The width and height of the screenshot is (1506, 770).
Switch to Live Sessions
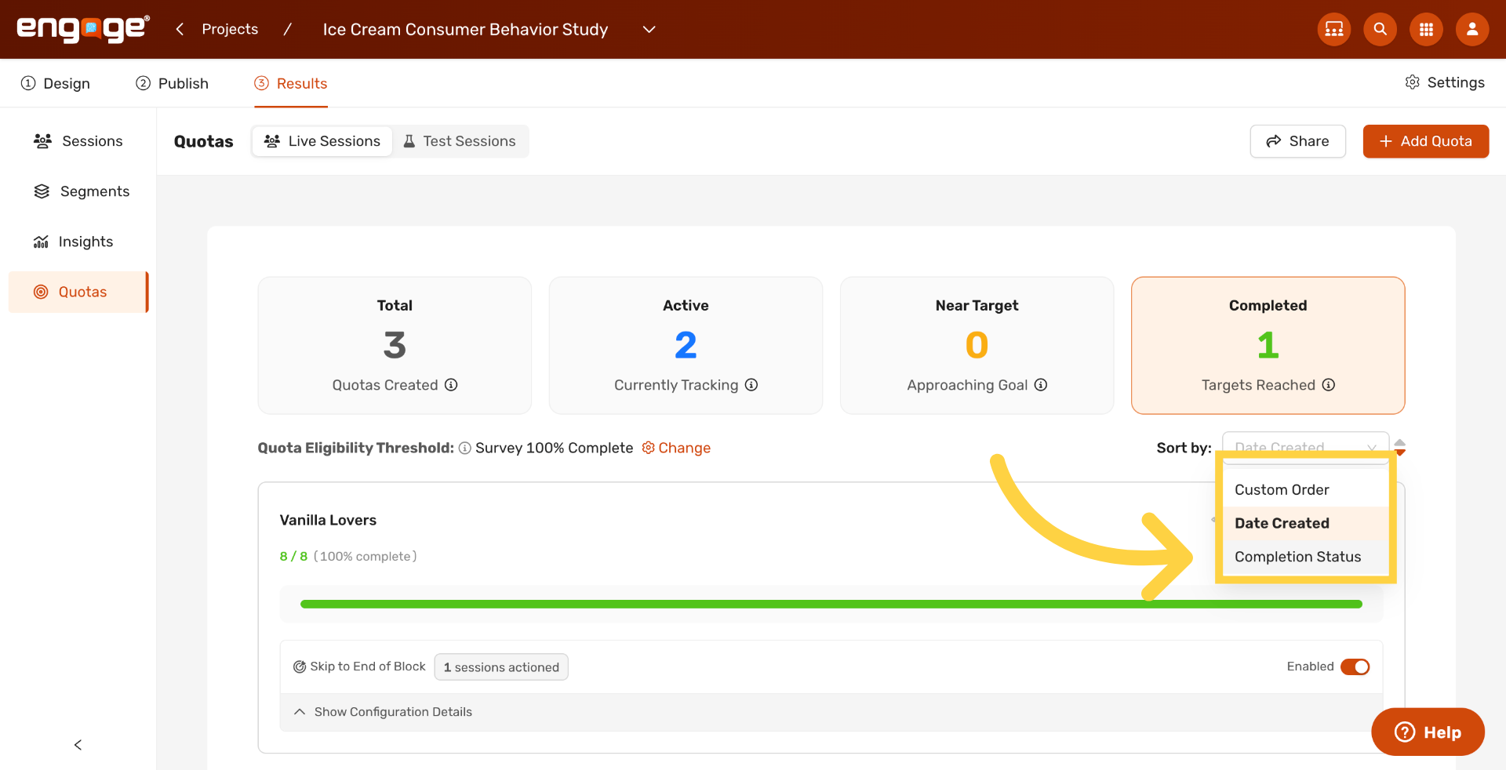pyautogui.click(x=322, y=141)
